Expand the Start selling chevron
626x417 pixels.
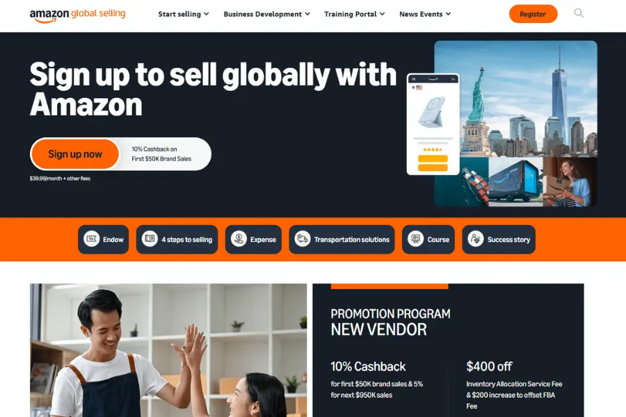coord(207,14)
